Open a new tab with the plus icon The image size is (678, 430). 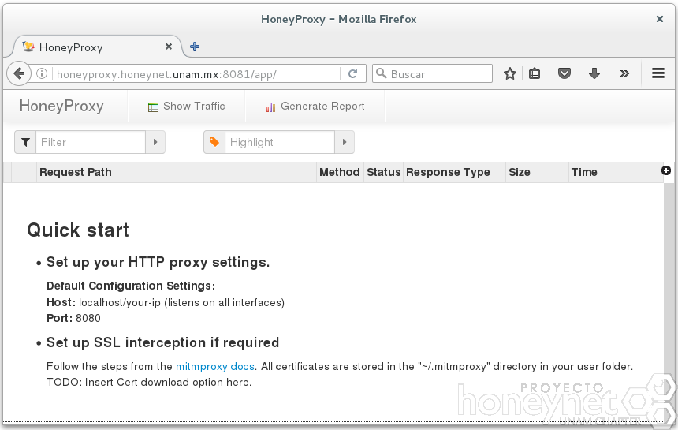(195, 47)
